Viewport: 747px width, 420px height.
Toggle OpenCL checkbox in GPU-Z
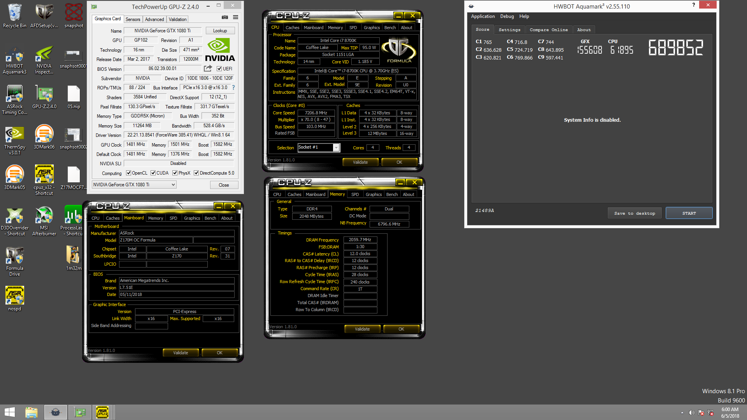point(128,173)
